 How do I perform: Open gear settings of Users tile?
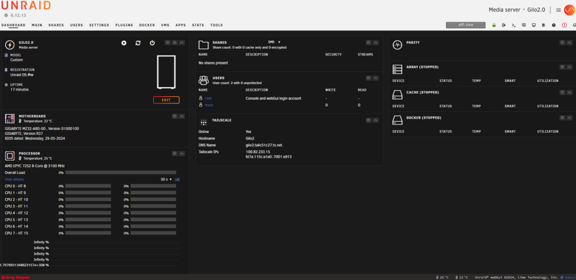(x=369, y=78)
